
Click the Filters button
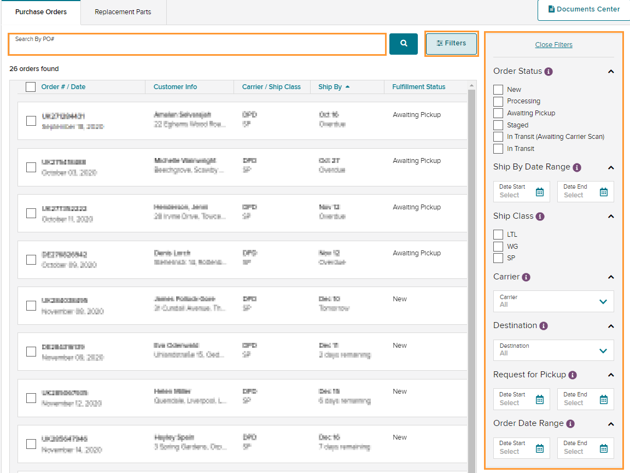point(451,43)
